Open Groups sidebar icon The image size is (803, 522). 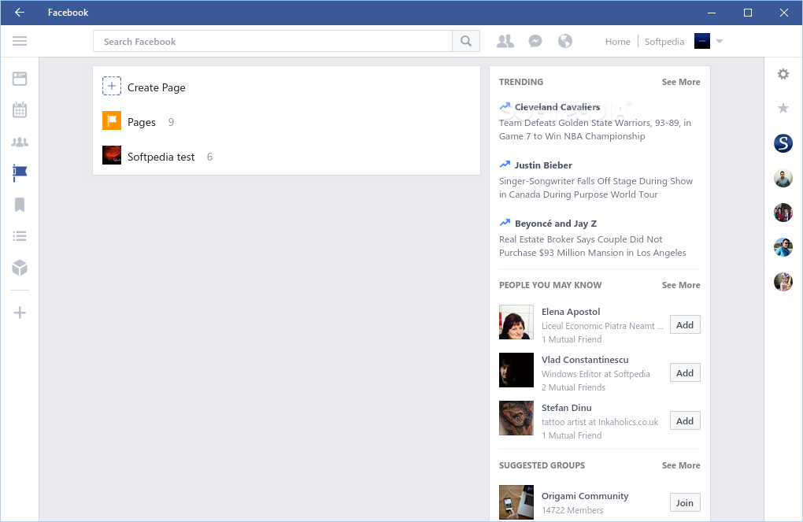pyautogui.click(x=20, y=142)
